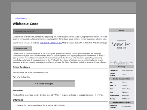Click the Citations heading
The image size is (147, 110).
[18, 100]
